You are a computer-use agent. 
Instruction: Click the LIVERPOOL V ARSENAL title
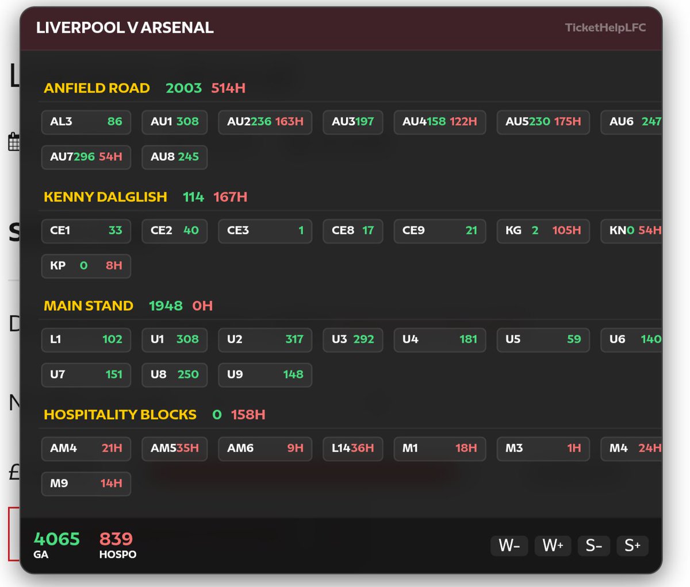125,28
